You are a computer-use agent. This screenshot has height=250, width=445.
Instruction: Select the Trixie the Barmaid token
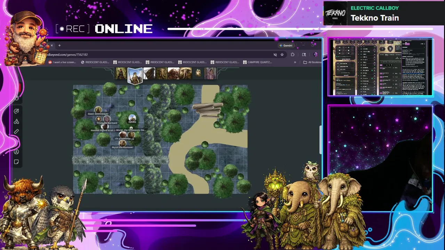pyautogui.click(x=107, y=119)
